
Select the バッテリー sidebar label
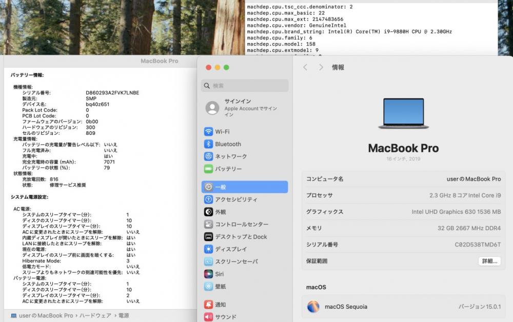click(x=228, y=169)
